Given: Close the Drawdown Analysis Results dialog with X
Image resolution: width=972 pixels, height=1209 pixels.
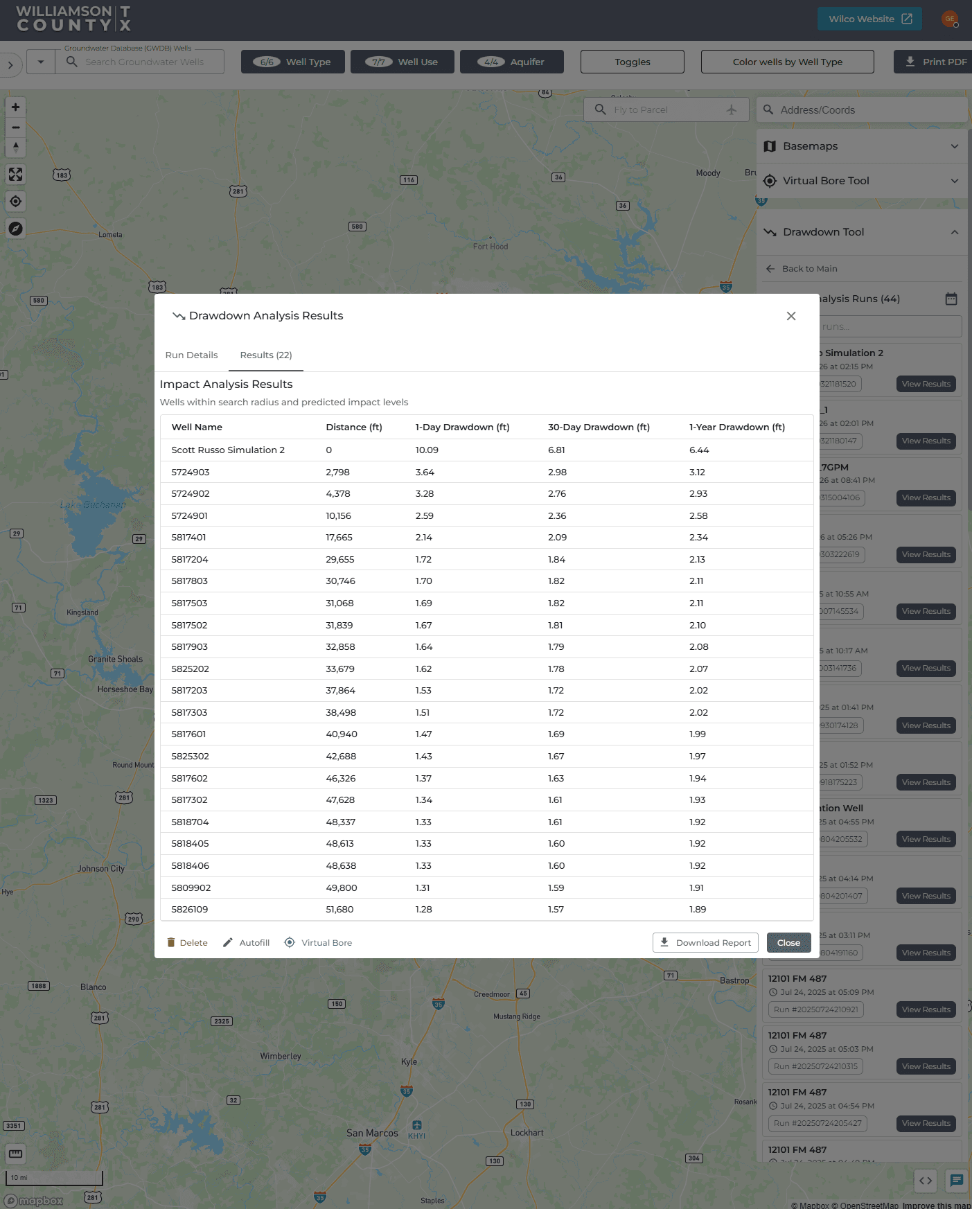Looking at the screenshot, I should tap(791, 316).
